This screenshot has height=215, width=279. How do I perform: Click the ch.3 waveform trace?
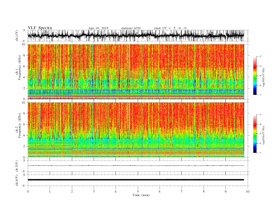coord(136,165)
